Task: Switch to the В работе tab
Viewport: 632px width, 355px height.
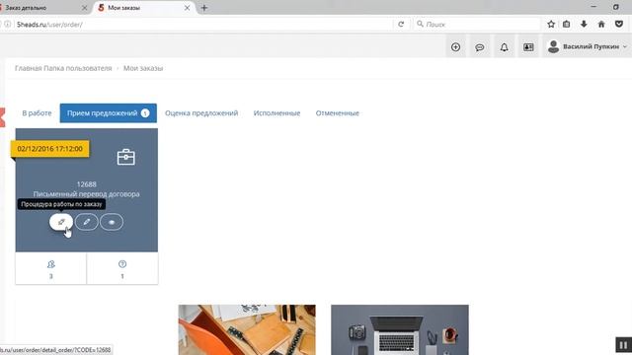Action: pos(37,113)
